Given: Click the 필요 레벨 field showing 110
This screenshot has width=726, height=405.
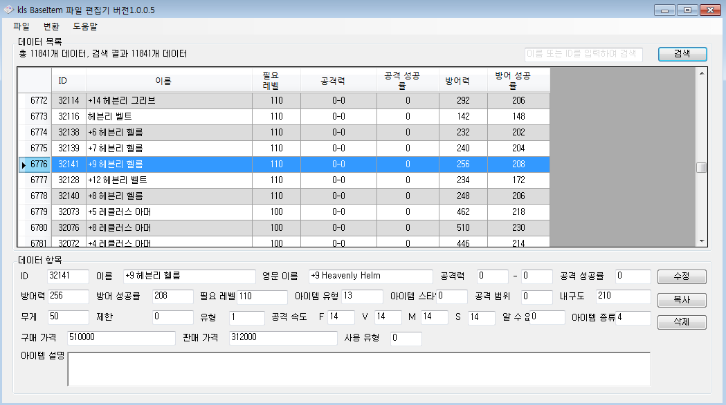Looking at the screenshot, I should [262, 296].
